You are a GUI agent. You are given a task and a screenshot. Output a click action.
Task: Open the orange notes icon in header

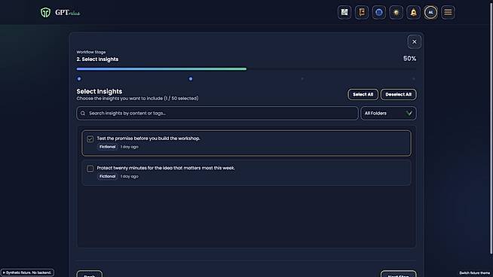click(x=362, y=13)
